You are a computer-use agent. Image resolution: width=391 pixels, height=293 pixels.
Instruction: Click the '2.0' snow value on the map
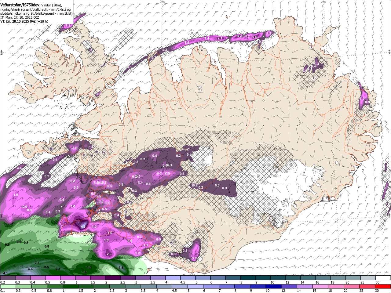[109, 254]
